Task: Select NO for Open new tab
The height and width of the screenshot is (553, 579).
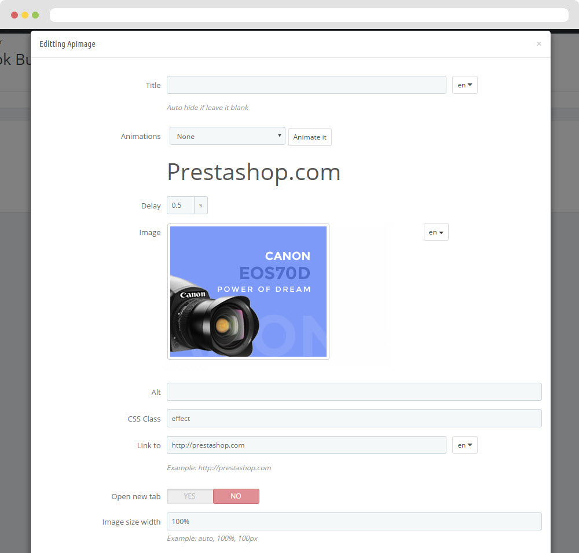Action: [236, 496]
